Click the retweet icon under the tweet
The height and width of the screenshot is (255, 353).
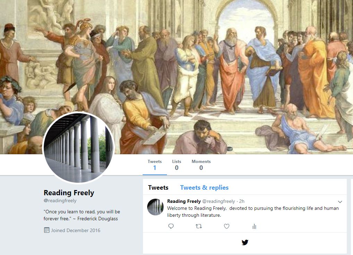[x=199, y=226]
